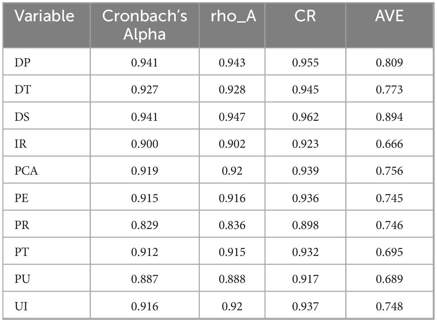Click the AVE value 0.894
The height and width of the screenshot is (322, 437).
(389, 117)
